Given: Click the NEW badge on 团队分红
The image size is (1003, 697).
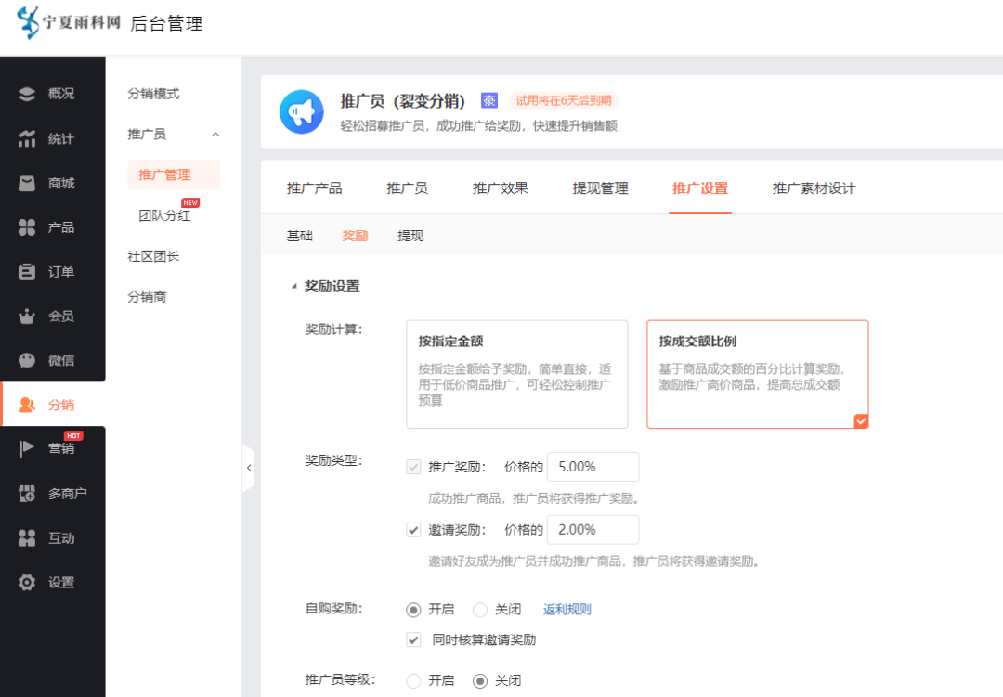Looking at the screenshot, I should [190, 202].
